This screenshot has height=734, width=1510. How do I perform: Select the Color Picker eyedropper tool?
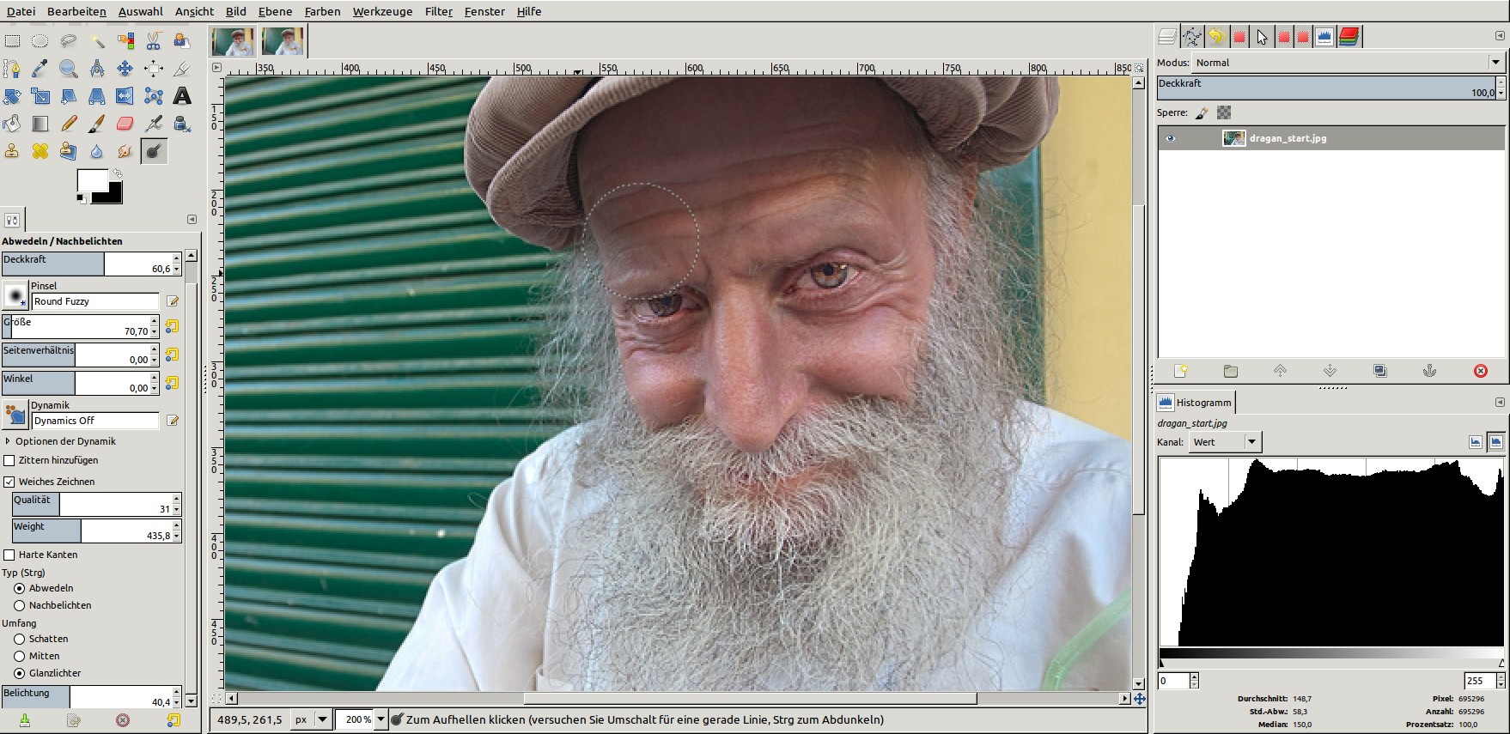point(40,69)
